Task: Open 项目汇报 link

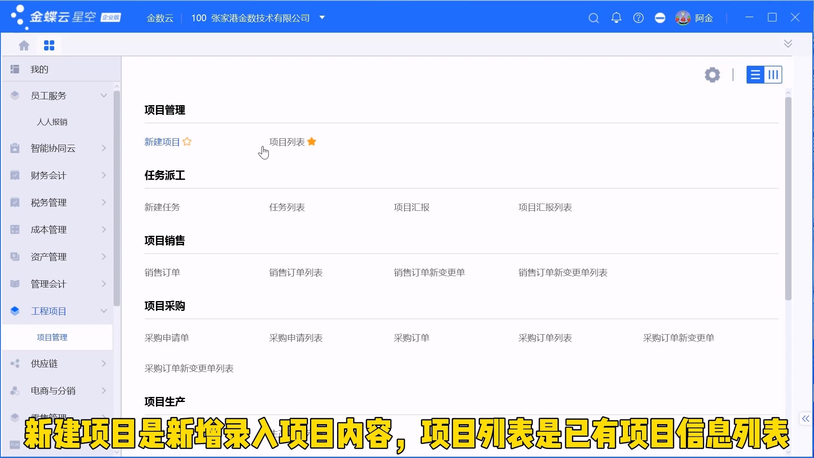Action: (x=412, y=207)
